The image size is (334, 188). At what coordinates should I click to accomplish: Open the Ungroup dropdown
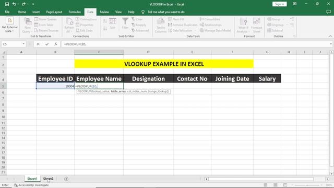tap(277, 25)
